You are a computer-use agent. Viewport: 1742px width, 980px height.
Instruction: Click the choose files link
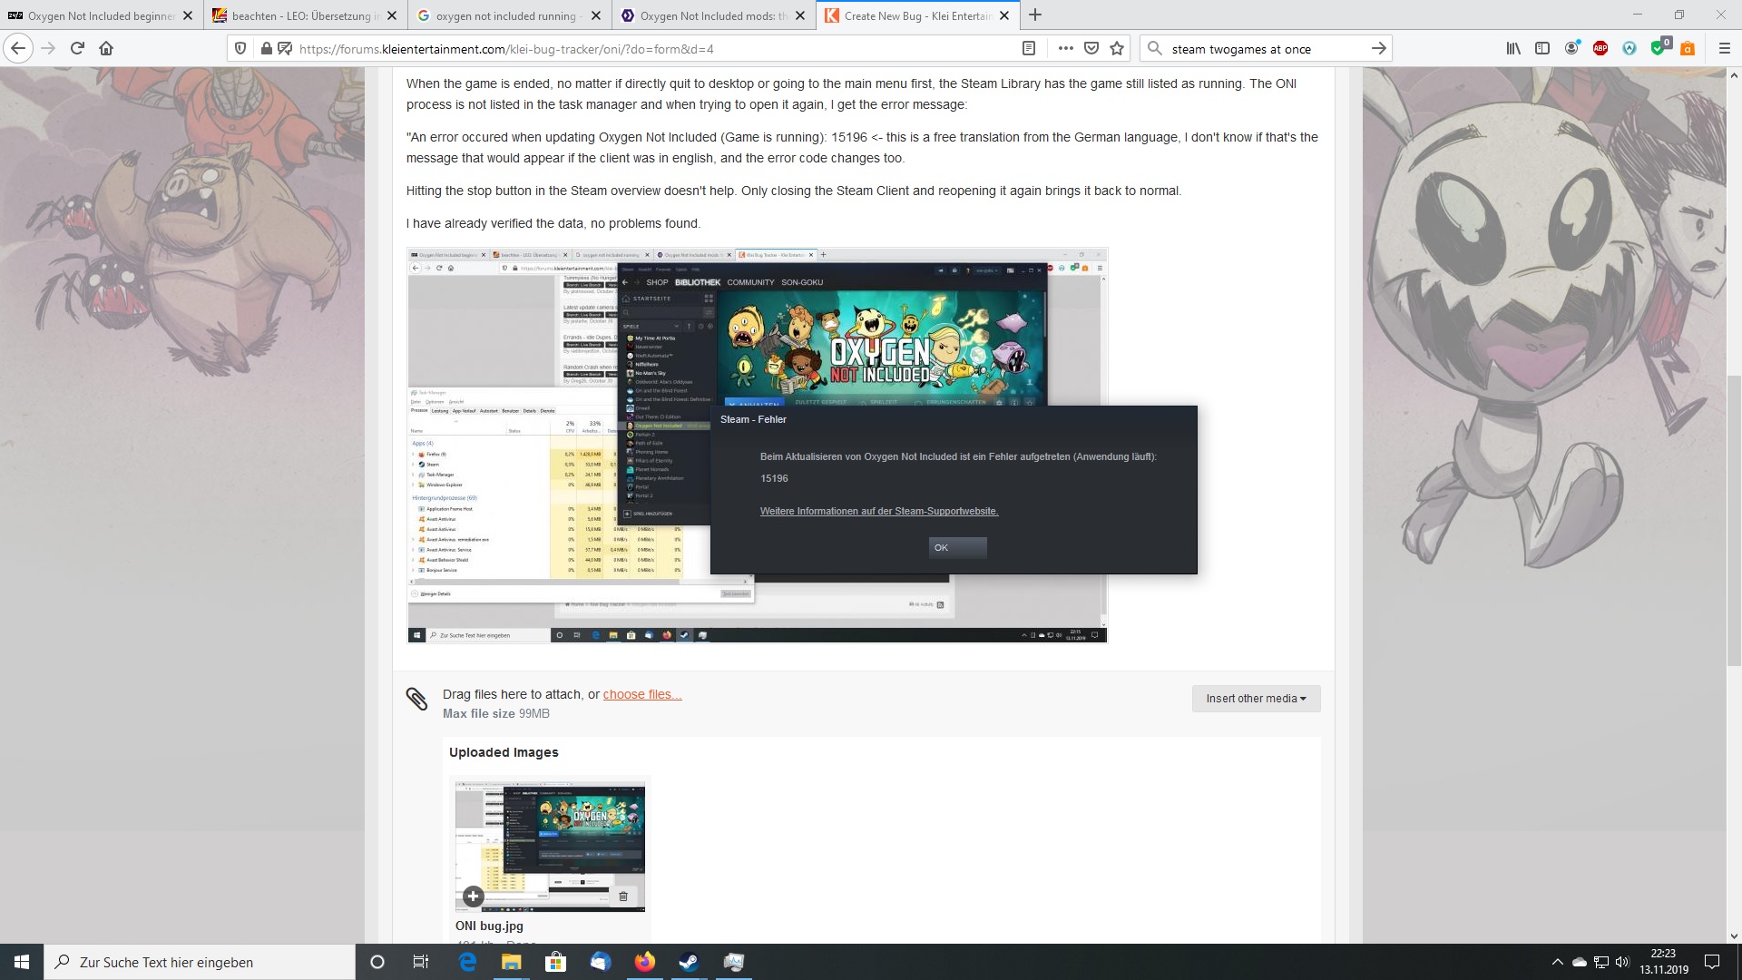click(641, 694)
